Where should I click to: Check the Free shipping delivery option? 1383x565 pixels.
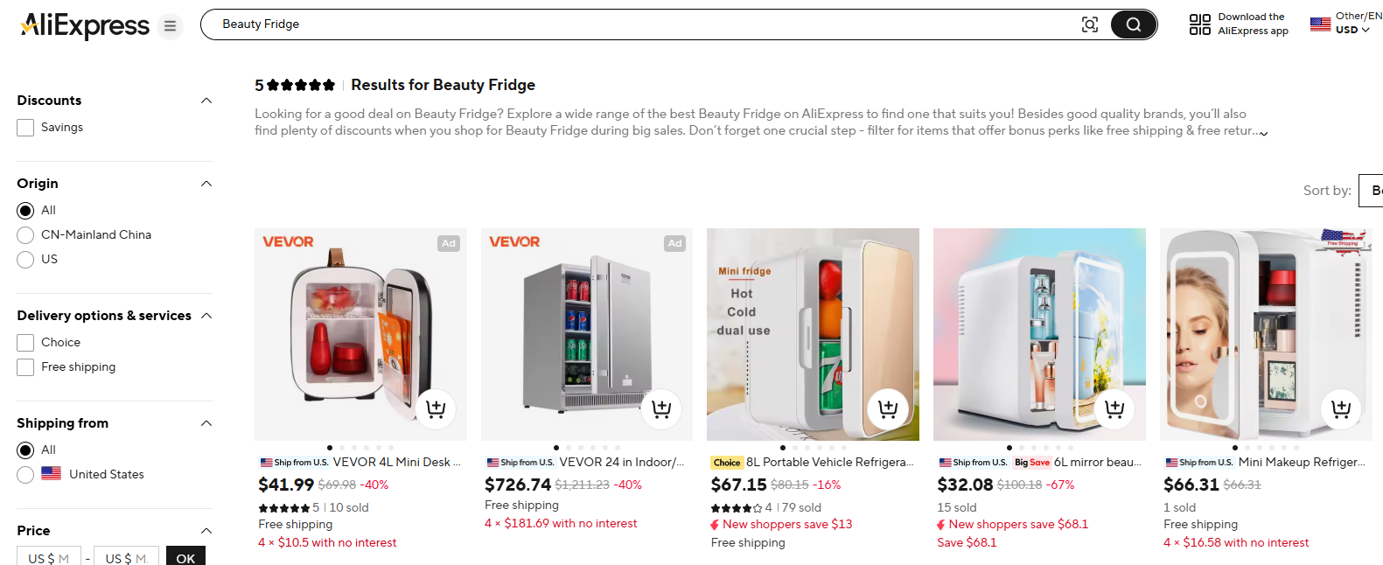tap(24, 366)
